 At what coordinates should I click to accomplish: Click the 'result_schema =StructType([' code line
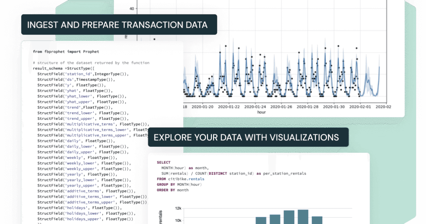(x=64, y=68)
